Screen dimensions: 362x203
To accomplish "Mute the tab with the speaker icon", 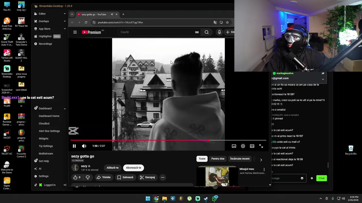I will click(x=112, y=14).
